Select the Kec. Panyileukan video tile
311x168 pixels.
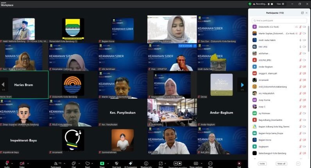tap(123, 112)
